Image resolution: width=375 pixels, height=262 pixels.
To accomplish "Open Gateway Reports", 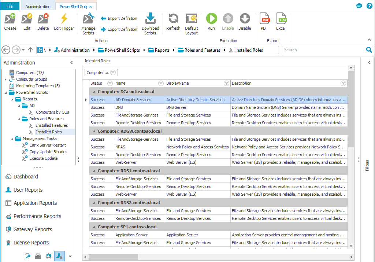I will (33, 229).
